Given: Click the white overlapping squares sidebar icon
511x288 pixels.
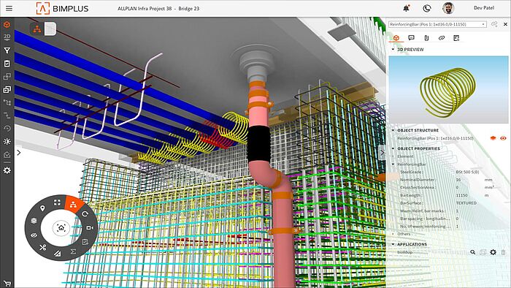Looking at the screenshot, I should pos(7,89).
